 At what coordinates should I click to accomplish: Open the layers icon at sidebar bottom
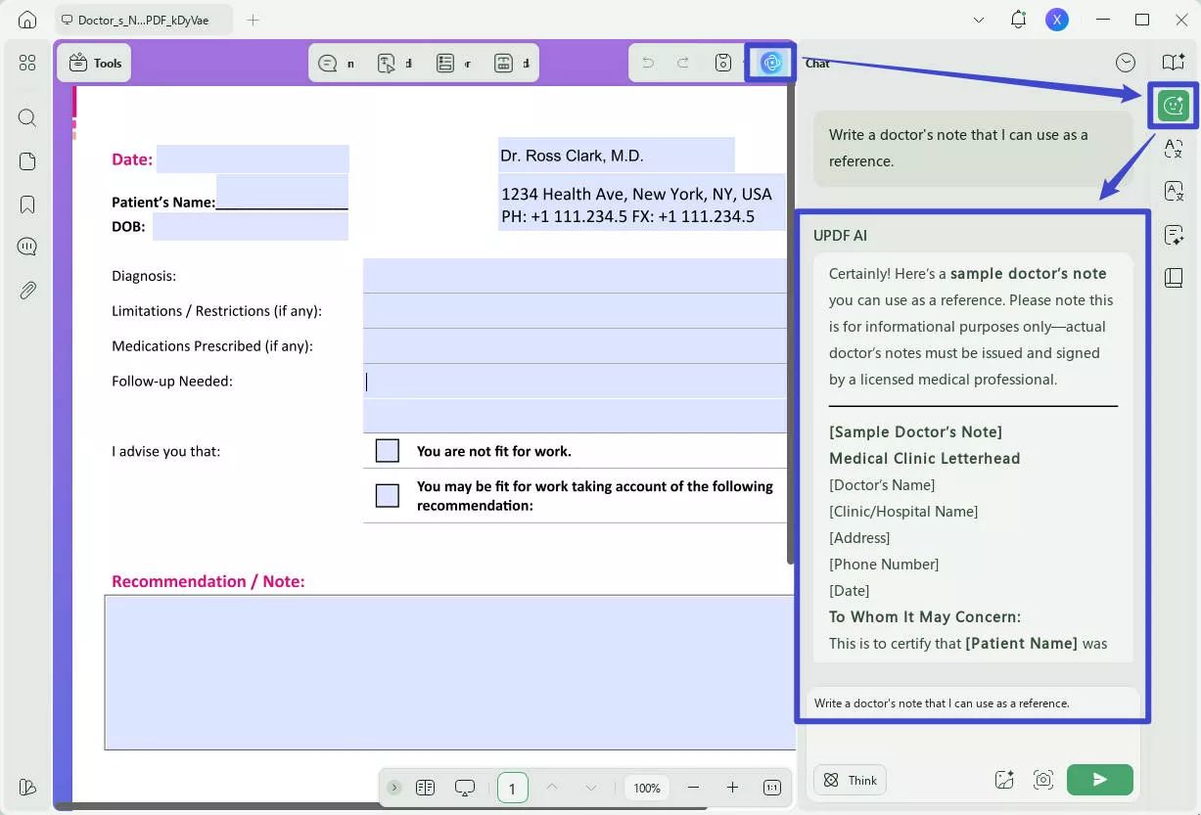point(27,788)
